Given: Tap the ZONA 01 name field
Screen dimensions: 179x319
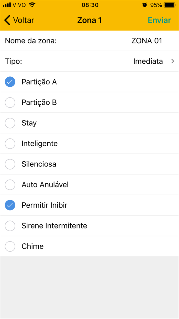Looking at the screenshot, I should click(x=147, y=41).
